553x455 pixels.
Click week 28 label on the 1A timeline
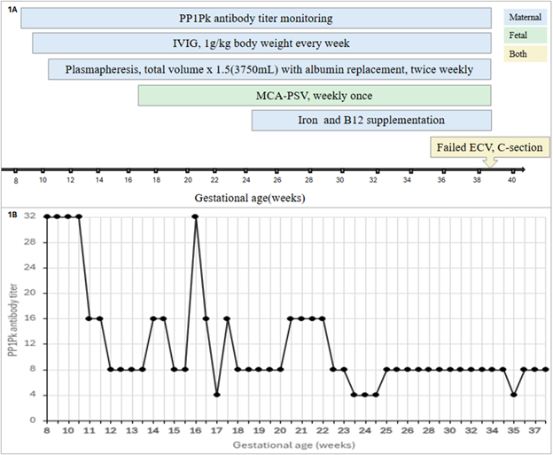coord(308,180)
